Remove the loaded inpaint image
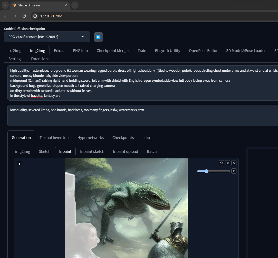Screen dimensions: 278x258 234,163
